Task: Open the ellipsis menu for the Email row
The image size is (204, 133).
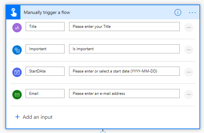Action: click(x=189, y=94)
